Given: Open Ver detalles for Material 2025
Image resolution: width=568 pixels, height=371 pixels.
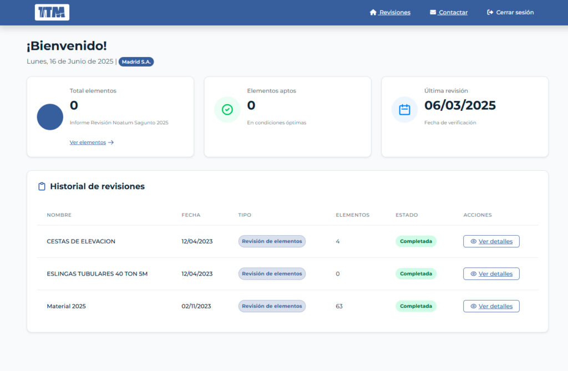Looking at the screenshot, I should point(491,306).
